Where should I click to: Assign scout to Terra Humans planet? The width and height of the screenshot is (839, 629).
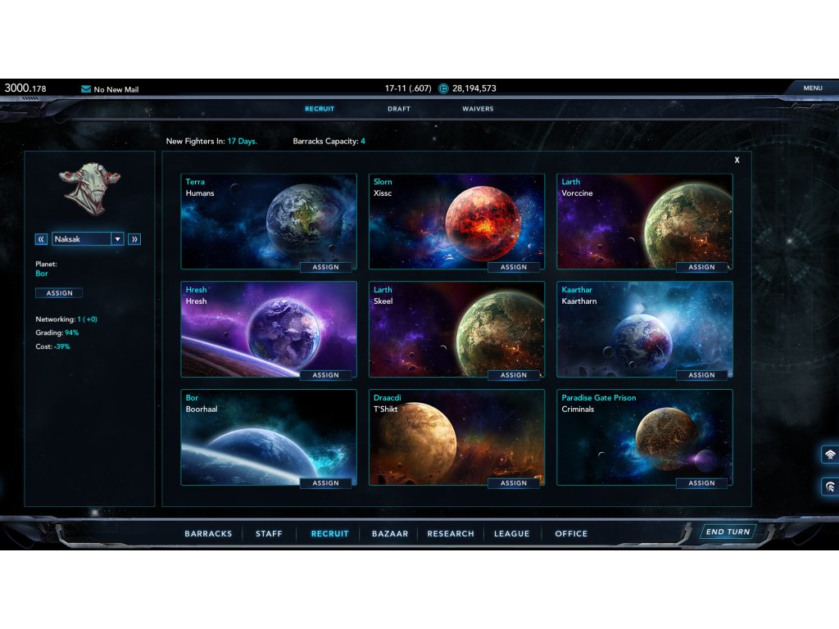pos(325,267)
